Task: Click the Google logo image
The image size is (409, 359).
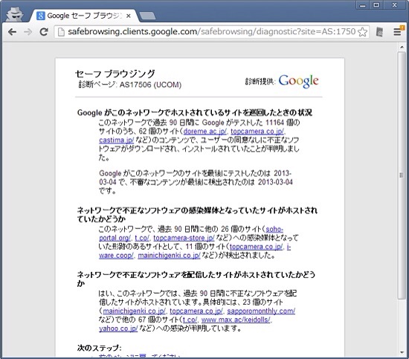Action: pyautogui.click(x=299, y=81)
